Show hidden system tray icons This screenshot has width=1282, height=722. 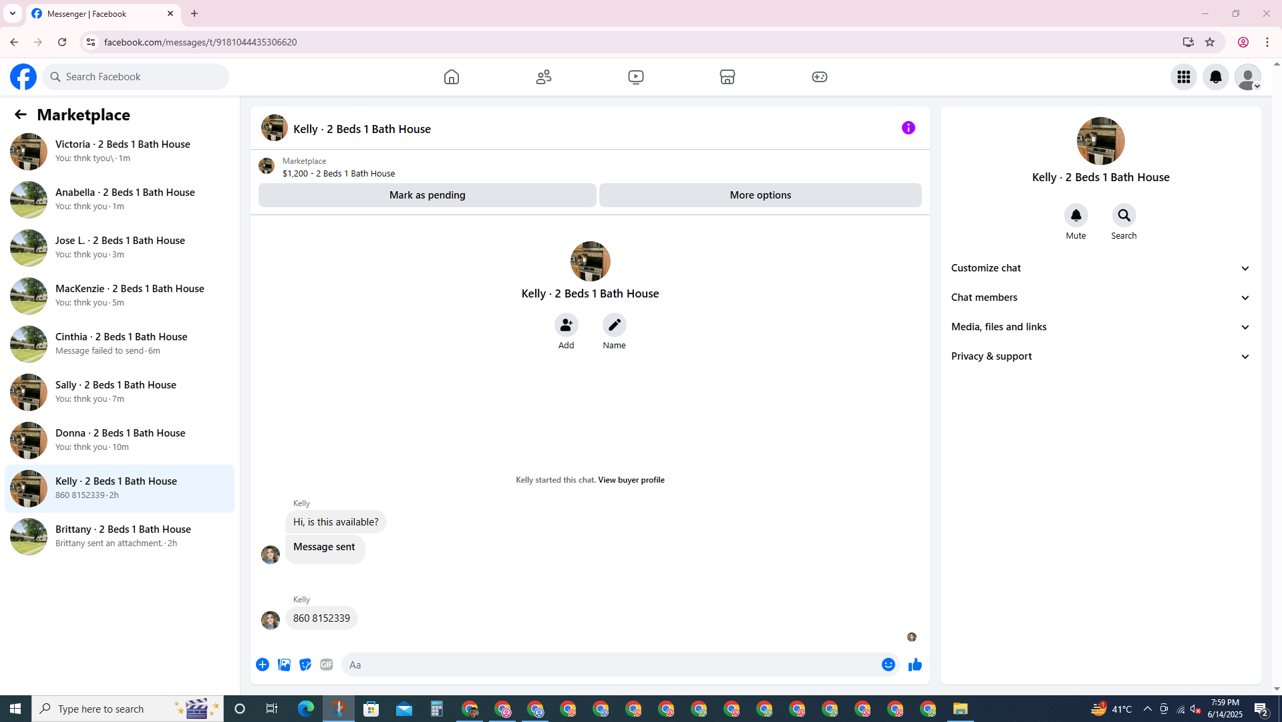(1148, 709)
